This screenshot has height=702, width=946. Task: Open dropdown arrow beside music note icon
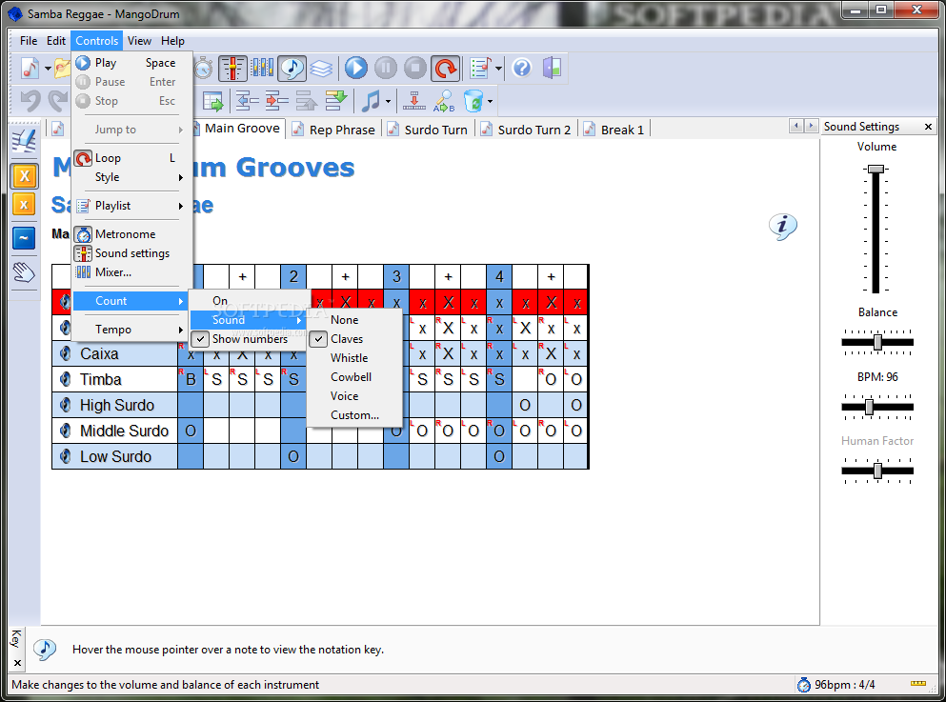point(388,101)
